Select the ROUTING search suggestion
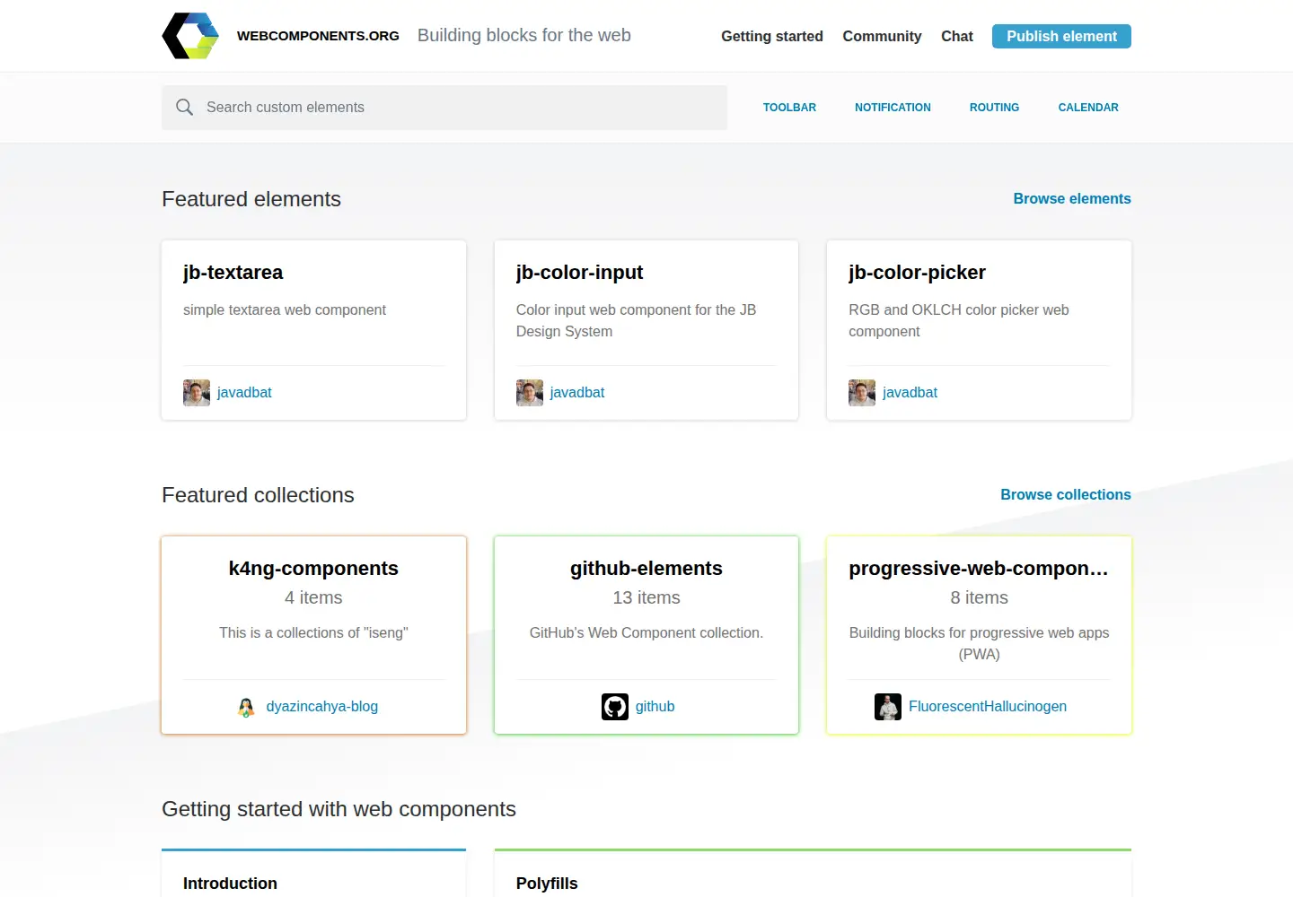1293x897 pixels. [994, 108]
